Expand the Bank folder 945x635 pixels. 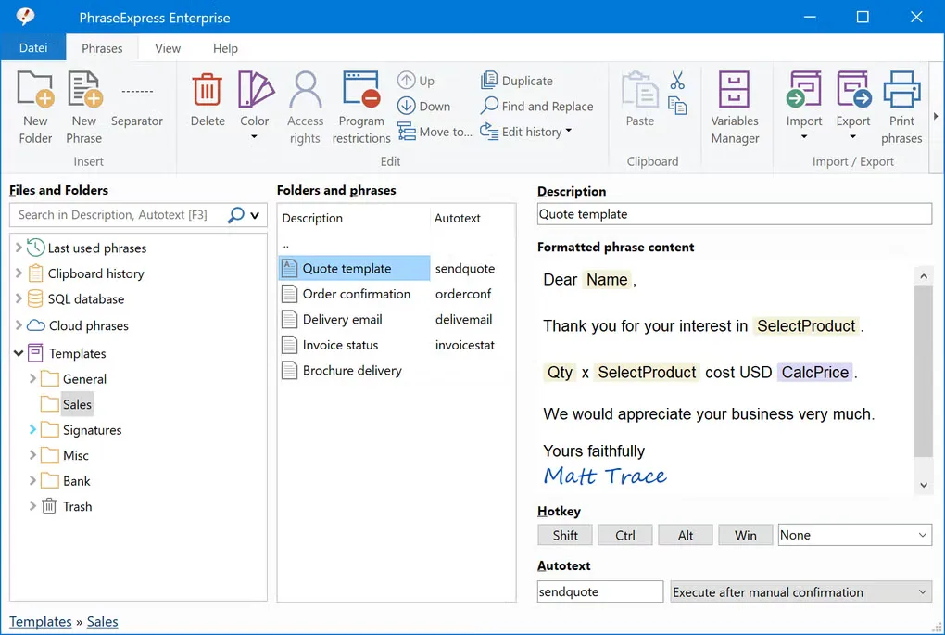click(x=32, y=480)
